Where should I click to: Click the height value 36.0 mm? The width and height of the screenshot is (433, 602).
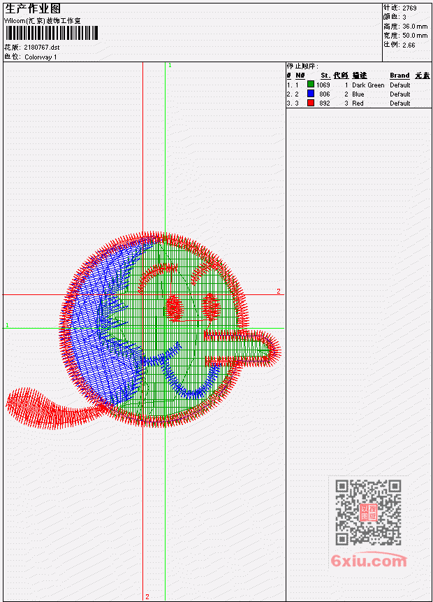(415, 27)
